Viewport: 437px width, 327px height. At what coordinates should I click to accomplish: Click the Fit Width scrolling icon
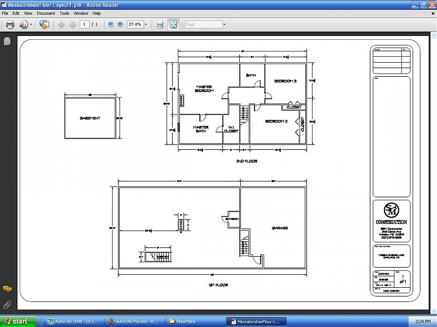[160, 25]
